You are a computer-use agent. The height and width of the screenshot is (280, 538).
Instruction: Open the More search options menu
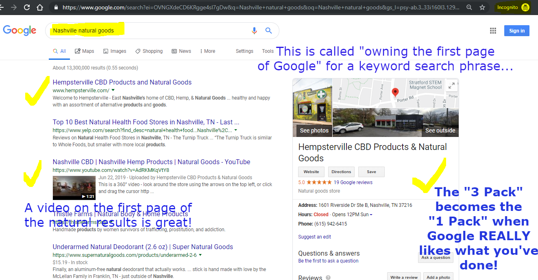[207, 51]
